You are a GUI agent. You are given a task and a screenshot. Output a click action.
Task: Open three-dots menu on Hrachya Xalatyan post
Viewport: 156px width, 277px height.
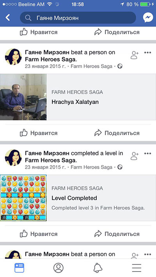tap(147, 53)
